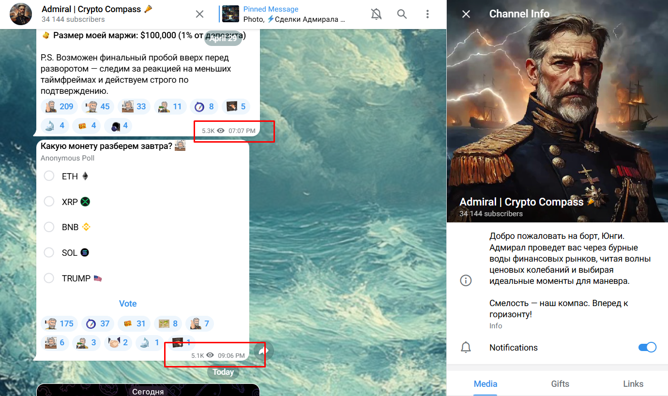Viewport: 668px width, 396px height.
Task: Add the 6 reaction on the poll
Action: (55, 342)
